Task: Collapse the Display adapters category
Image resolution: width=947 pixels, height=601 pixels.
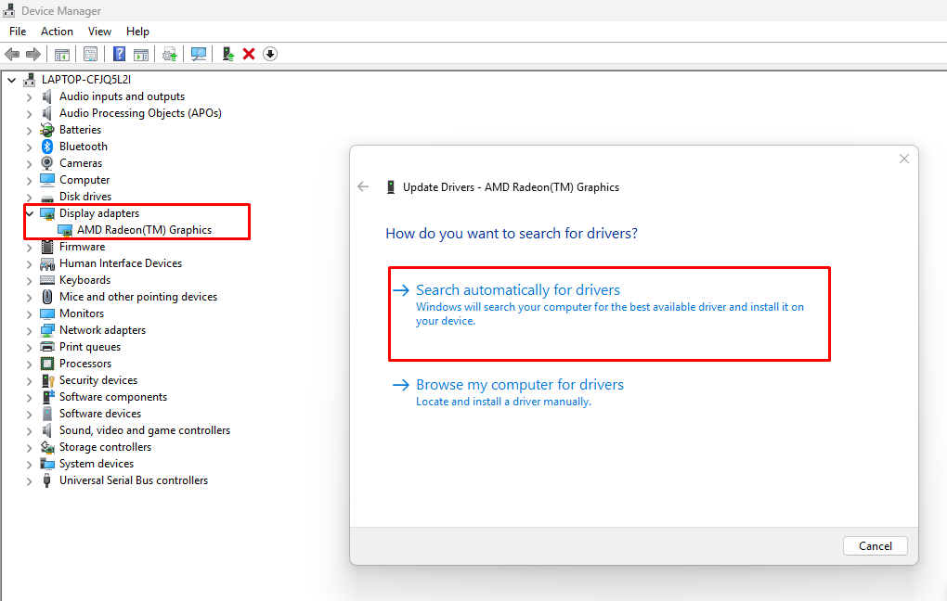Action: pyautogui.click(x=30, y=213)
